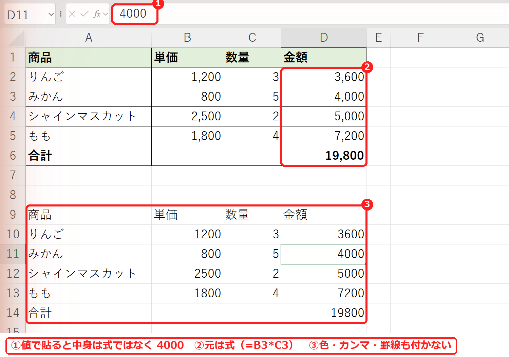Click cell showing 4,000
The image size is (509, 357).
pos(324,97)
